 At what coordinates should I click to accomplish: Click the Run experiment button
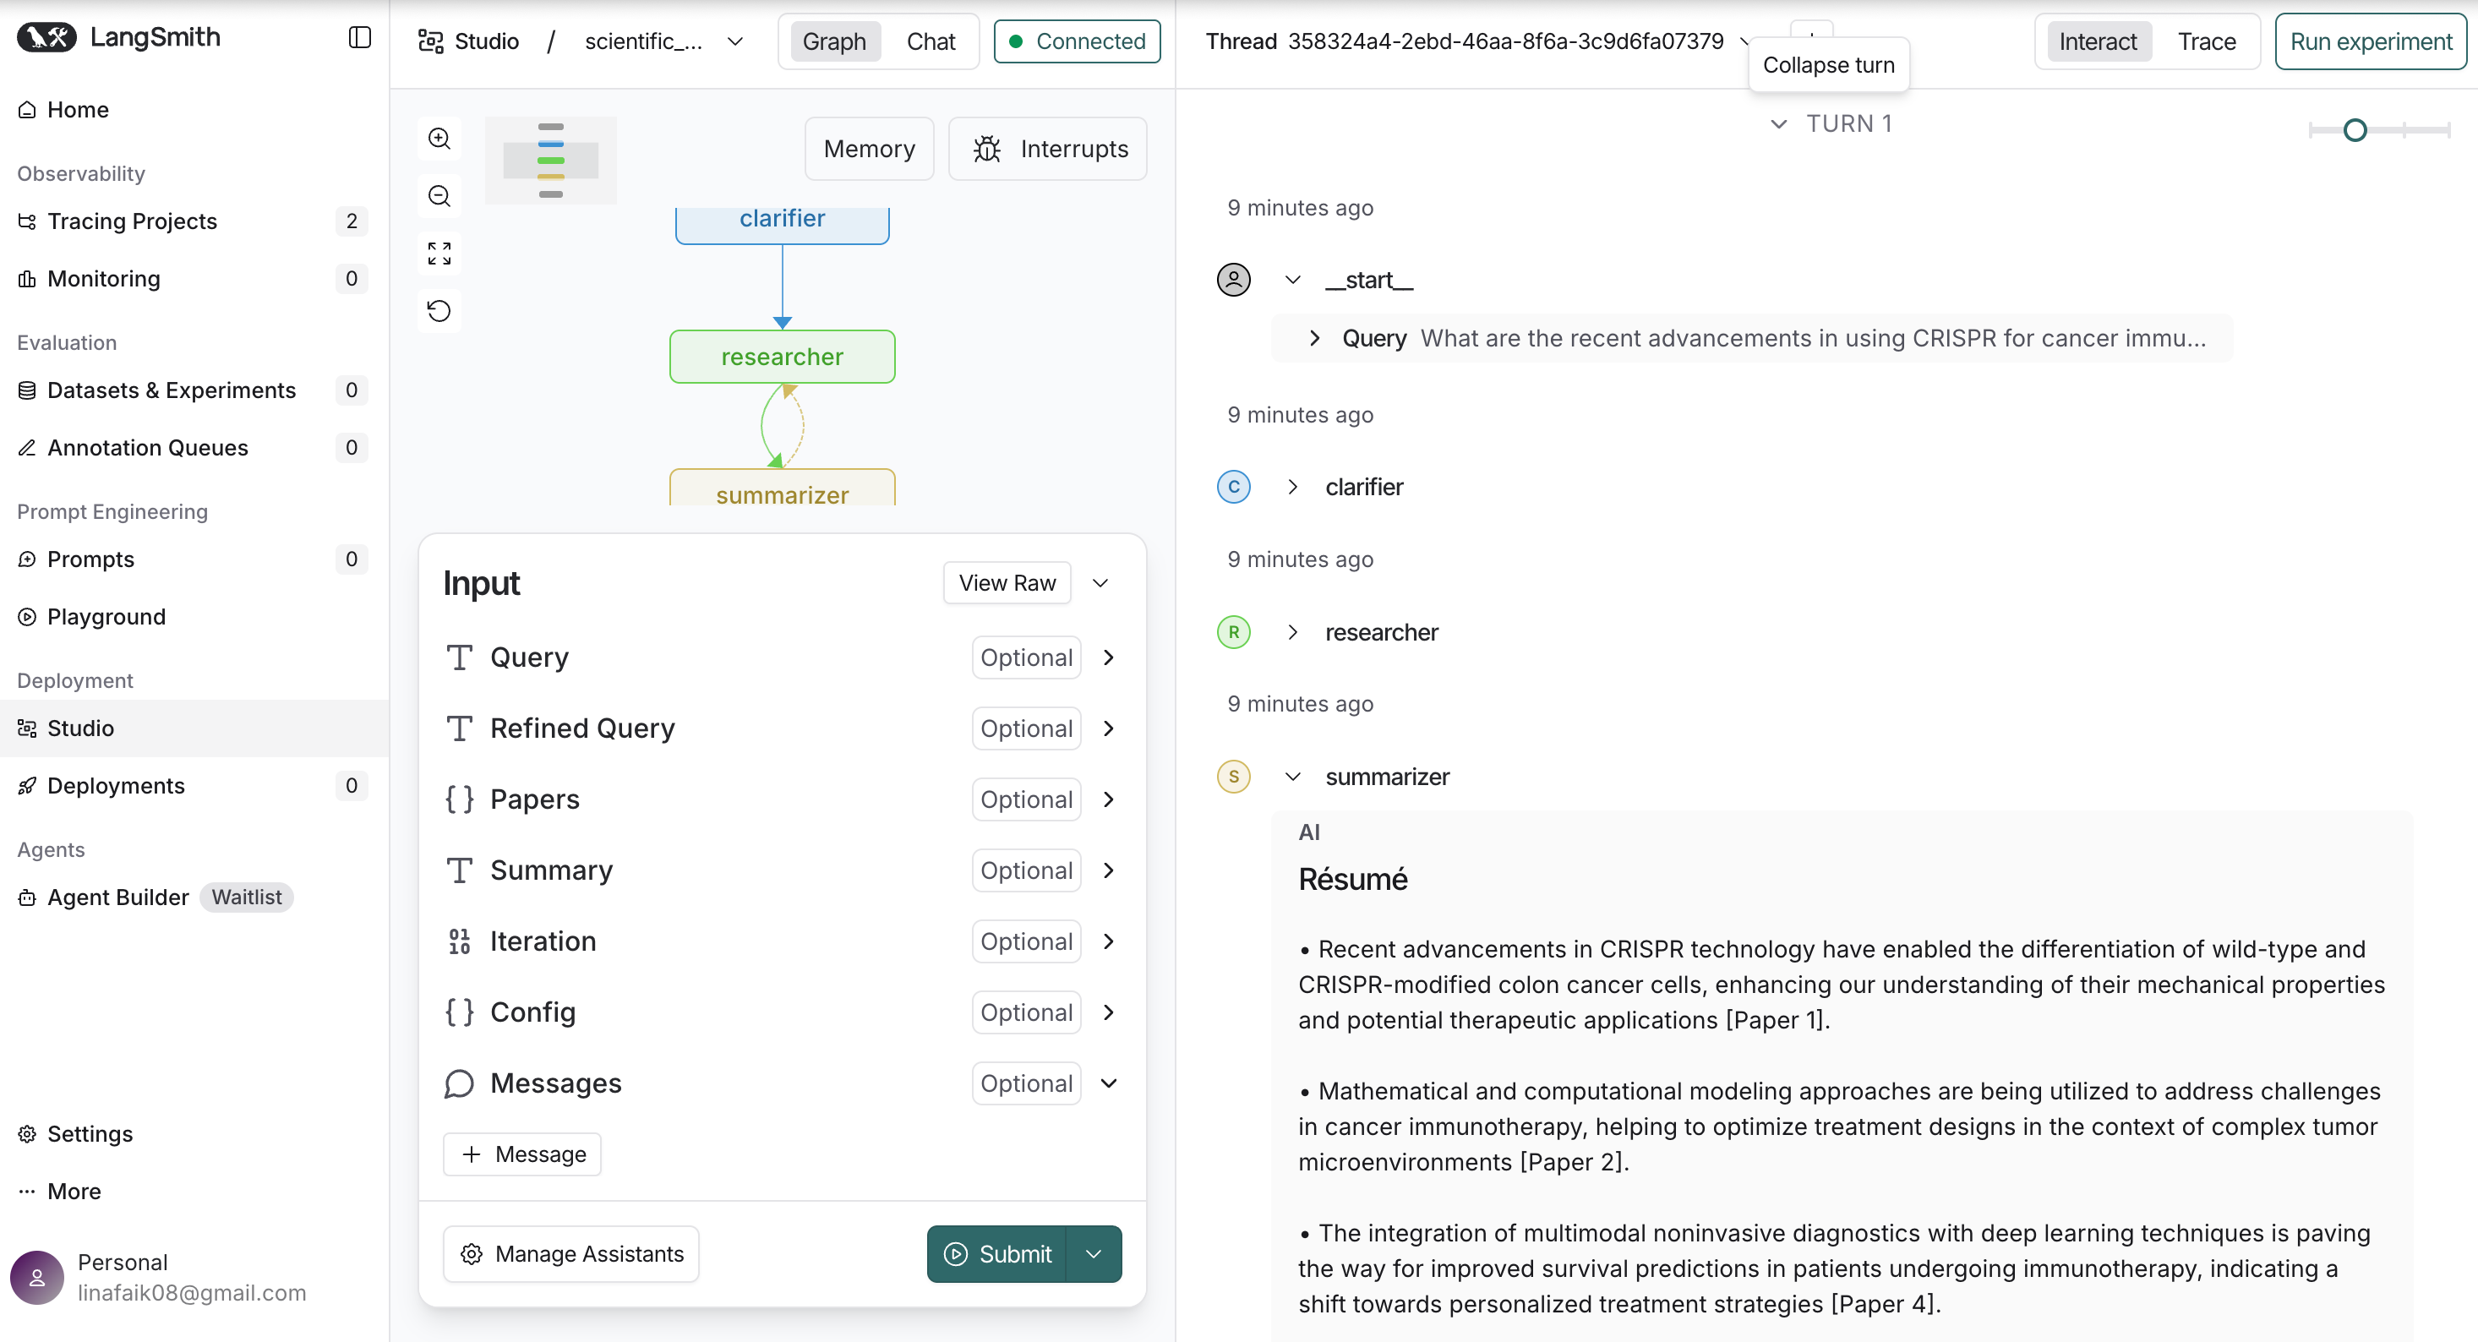pos(2371,41)
